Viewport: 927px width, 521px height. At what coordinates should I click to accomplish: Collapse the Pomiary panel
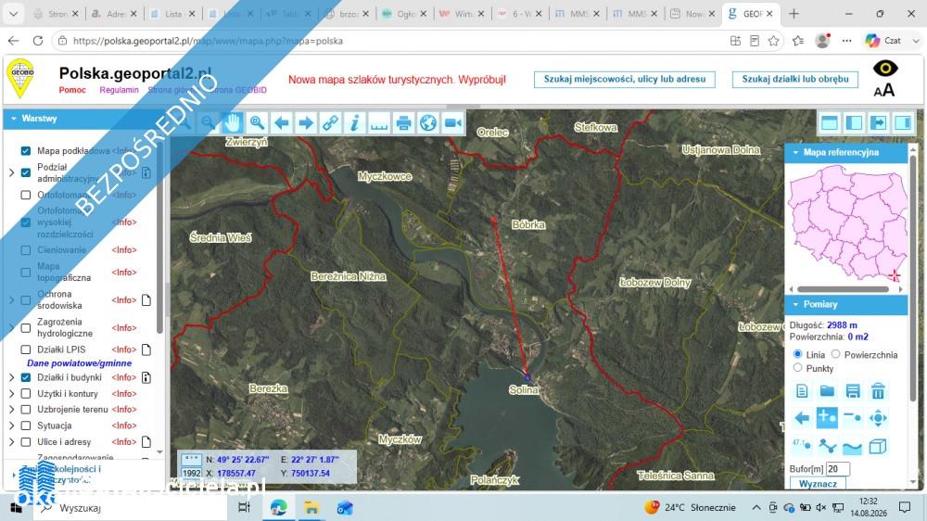[846, 305]
